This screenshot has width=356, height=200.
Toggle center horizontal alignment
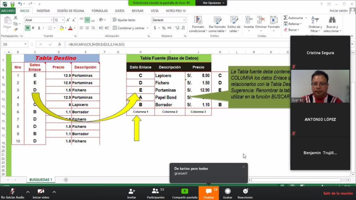[87, 28]
